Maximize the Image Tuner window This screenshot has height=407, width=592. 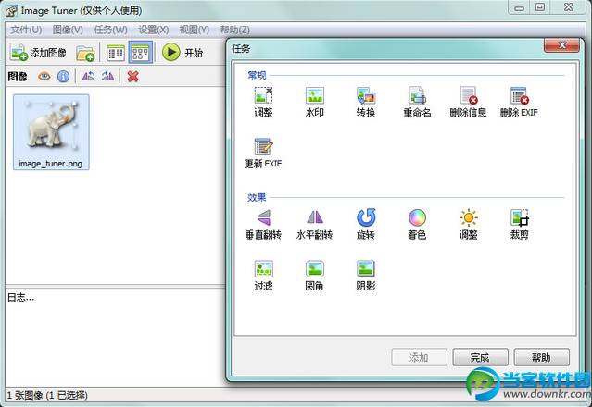pos(540,7)
